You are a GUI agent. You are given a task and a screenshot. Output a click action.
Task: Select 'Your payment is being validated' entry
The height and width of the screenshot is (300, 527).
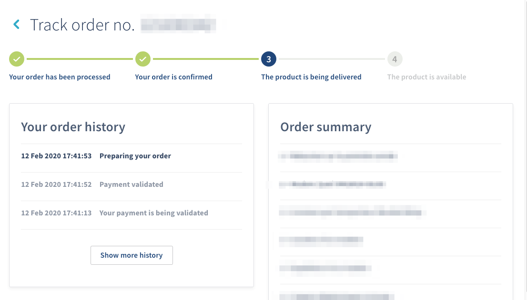pyautogui.click(x=153, y=213)
